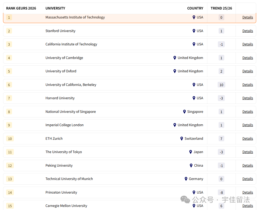Click Singapore country text
This screenshot has width=258, height=210.
coord(195,112)
